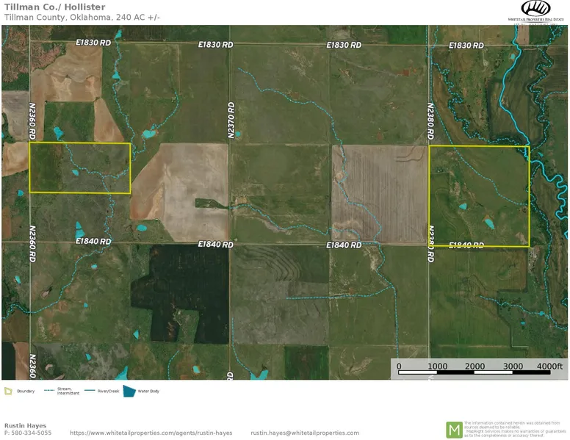Click the Water Body legend icon
The image size is (570, 440).
click(x=130, y=392)
